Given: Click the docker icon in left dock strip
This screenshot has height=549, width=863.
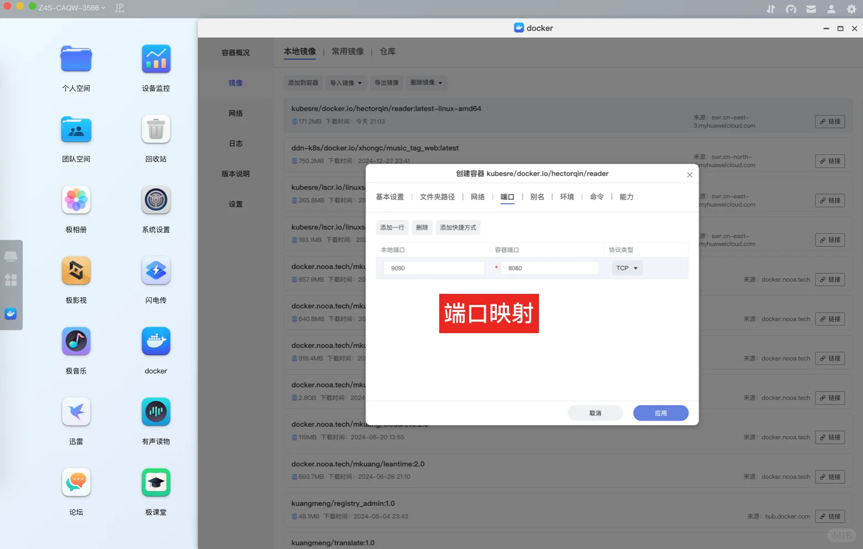Looking at the screenshot, I should pyautogui.click(x=11, y=314).
